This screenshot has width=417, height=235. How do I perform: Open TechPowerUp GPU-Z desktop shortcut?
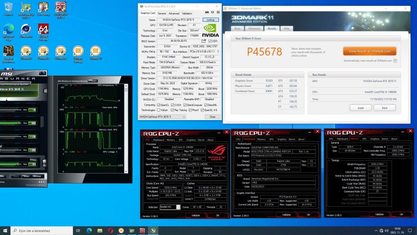(26, 10)
